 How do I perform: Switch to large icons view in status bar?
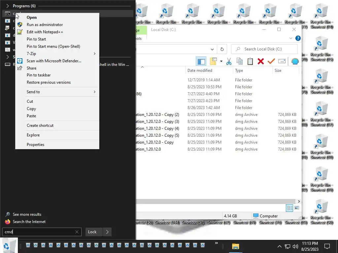pos(297,208)
